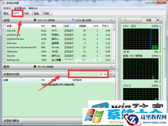Select the QQ.exe process name
The height and width of the screenshot is (126, 168).
coord(11,56)
